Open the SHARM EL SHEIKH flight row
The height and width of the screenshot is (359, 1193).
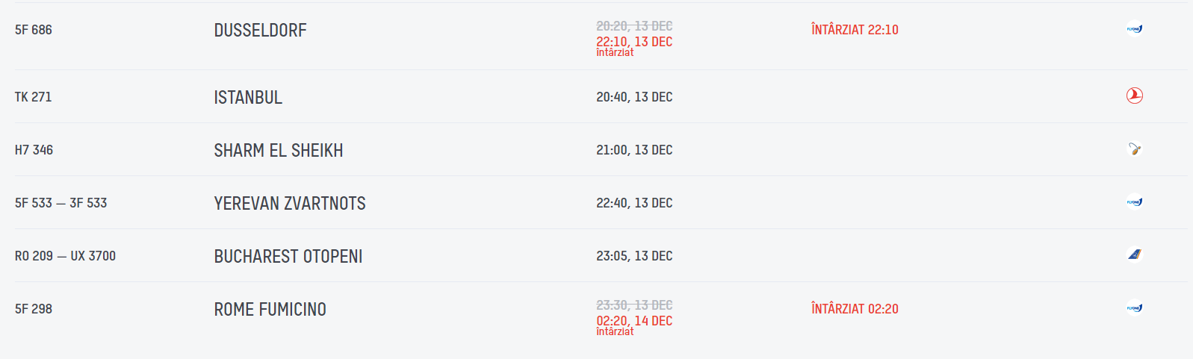point(278,151)
